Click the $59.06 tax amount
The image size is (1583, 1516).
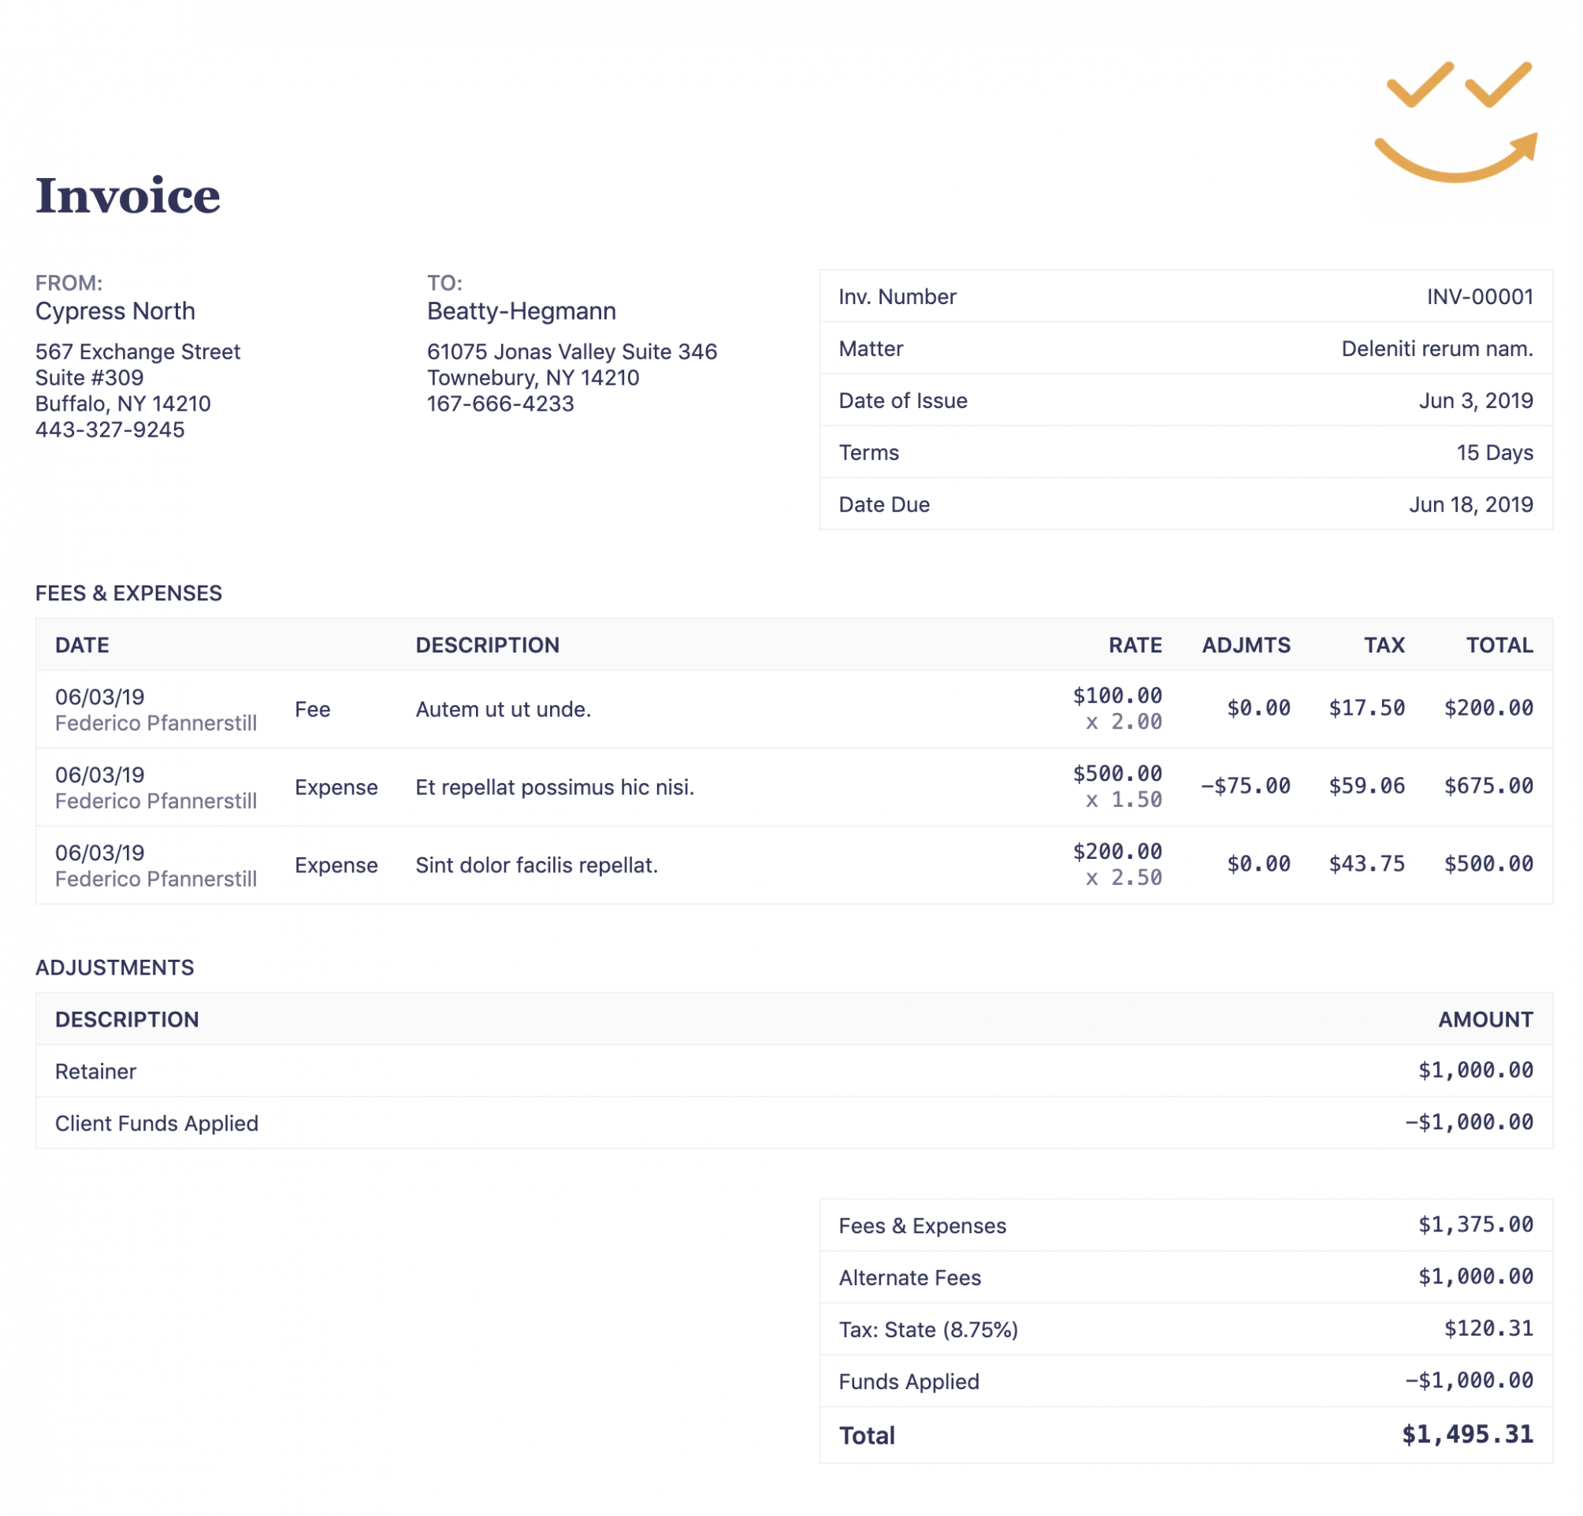tap(1366, 786)
